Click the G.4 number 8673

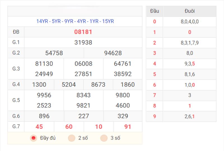coord(98,85)
